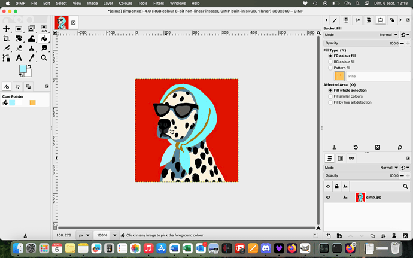Adjust the layer Opacity slider
Image resolution: width=413 pixels, height=258 pixels.
click(x=362, y=175)
